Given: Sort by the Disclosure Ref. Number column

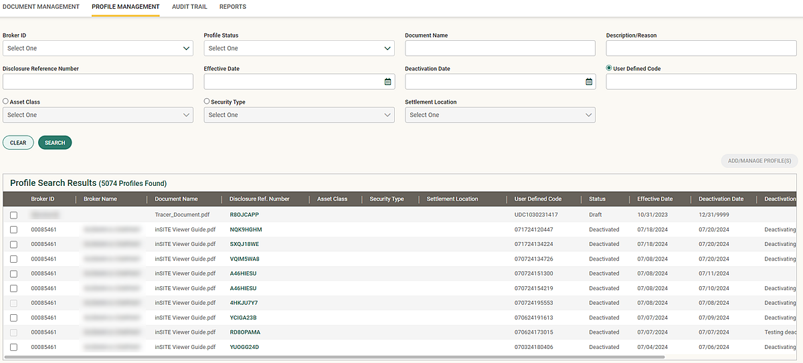Looking at the screenshot, I should (260, 199).
